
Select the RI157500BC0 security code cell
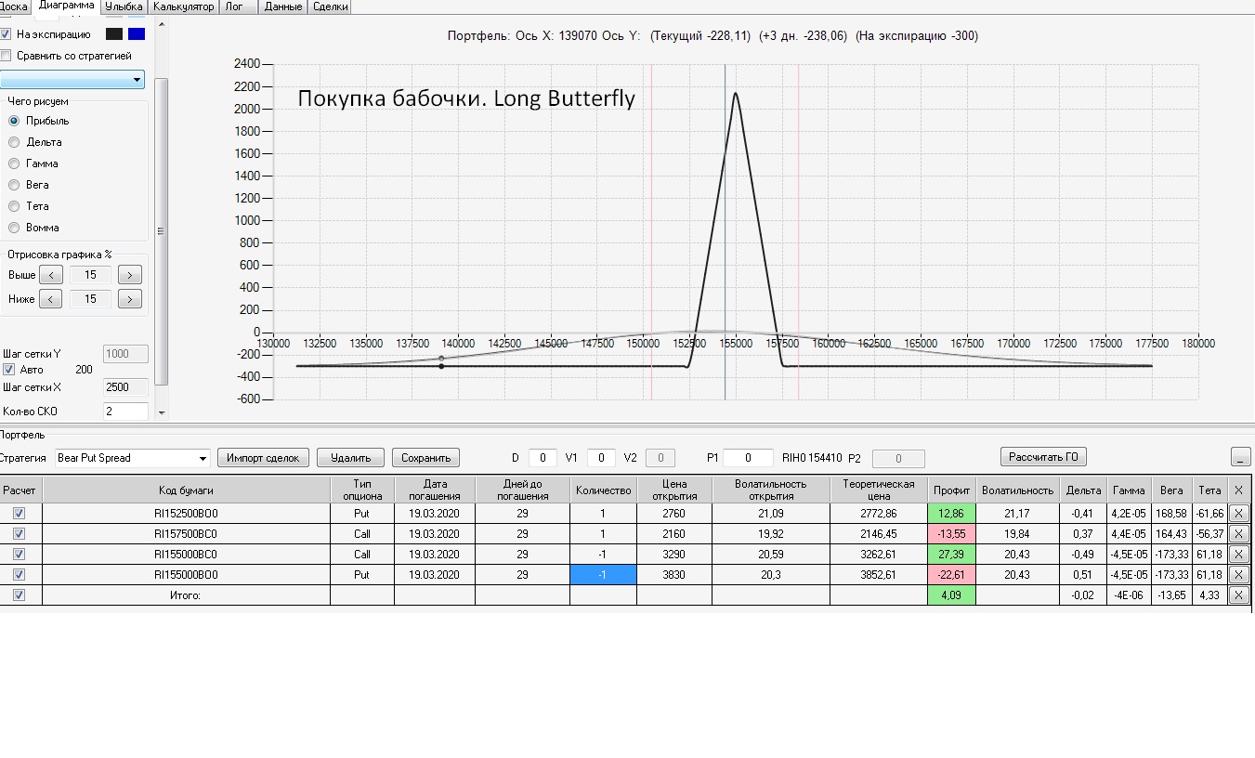[x=186, y=534]
